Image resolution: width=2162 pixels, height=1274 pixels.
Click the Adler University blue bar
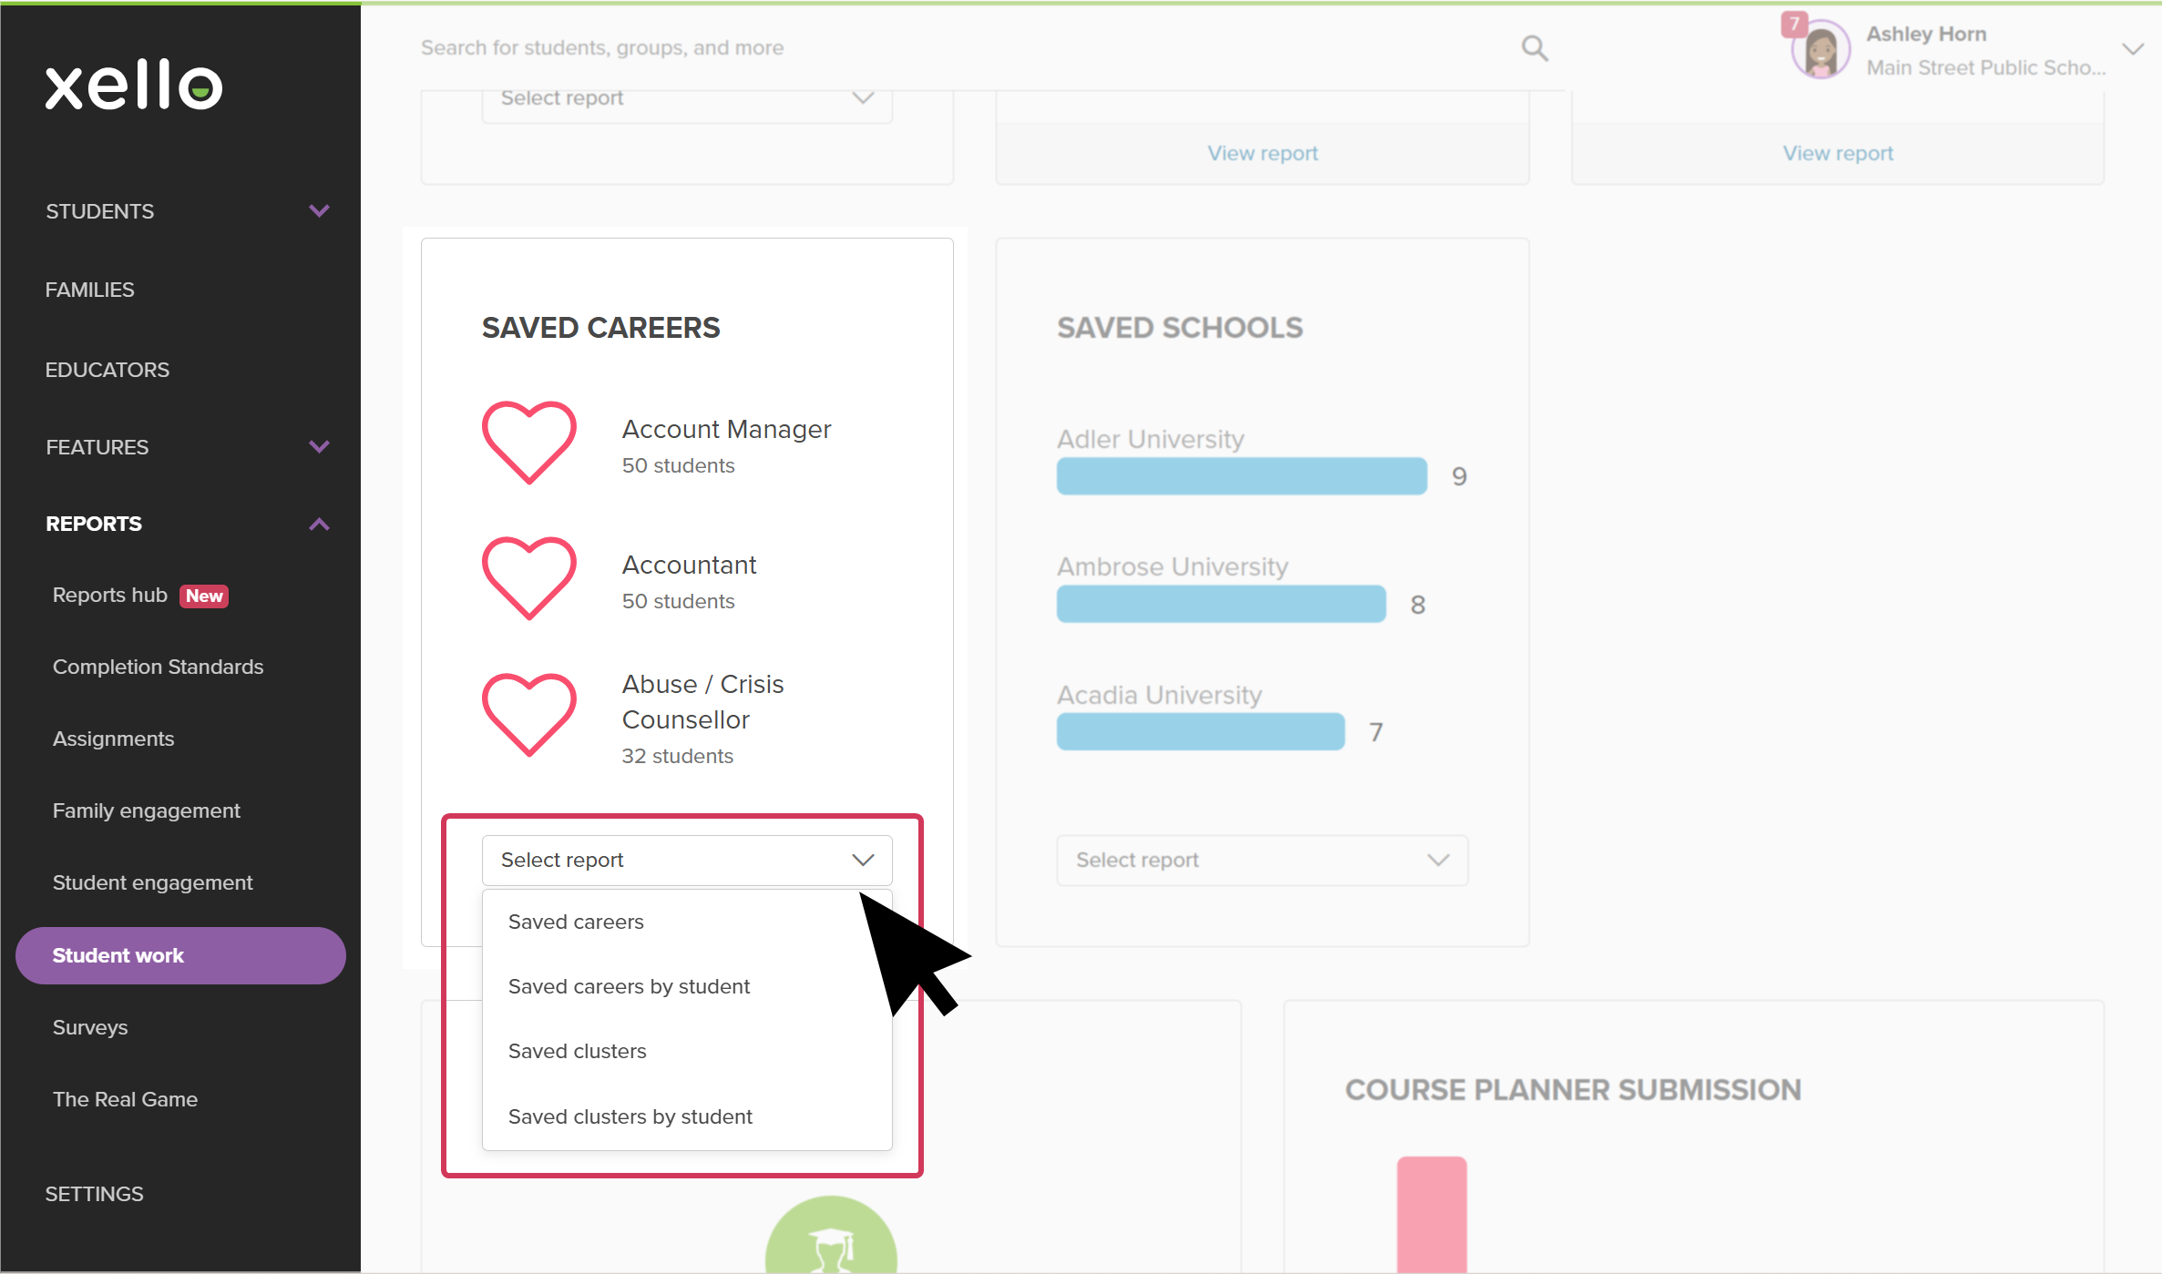coord(1242,476)
